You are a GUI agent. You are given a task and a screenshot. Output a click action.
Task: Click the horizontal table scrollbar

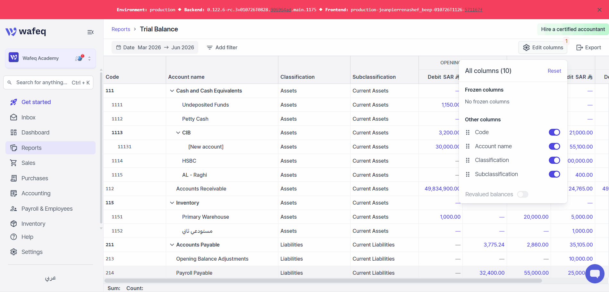(x=323, y=280)
